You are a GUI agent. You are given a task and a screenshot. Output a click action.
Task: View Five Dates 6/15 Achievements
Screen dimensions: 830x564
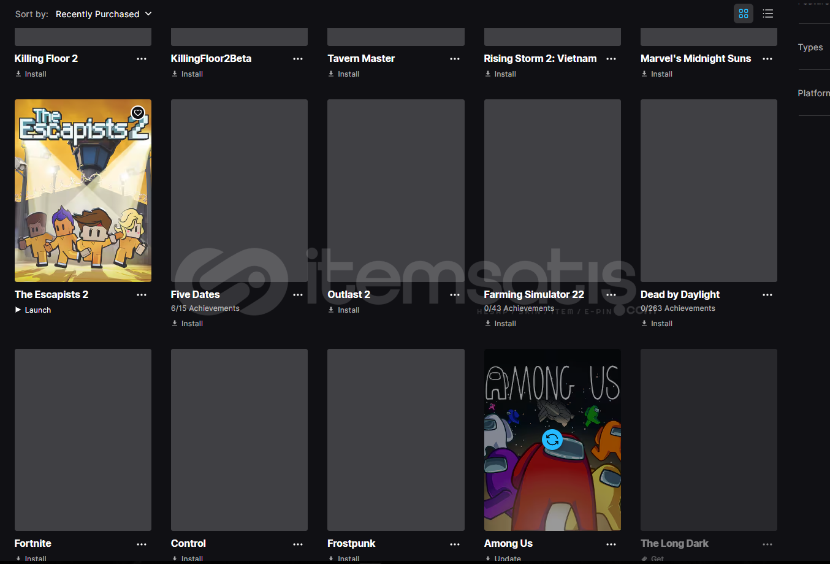(x=205, y=308)
